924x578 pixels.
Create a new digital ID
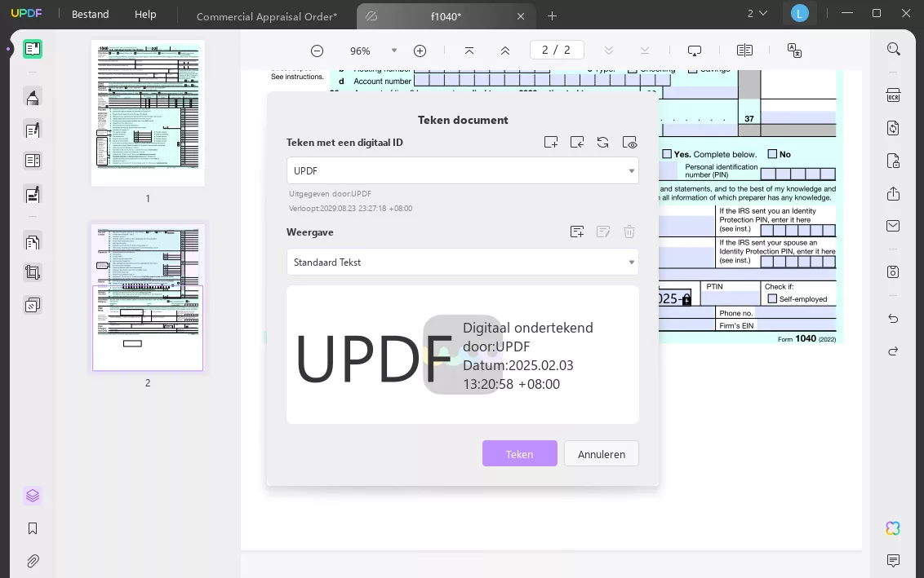(551, 143)
